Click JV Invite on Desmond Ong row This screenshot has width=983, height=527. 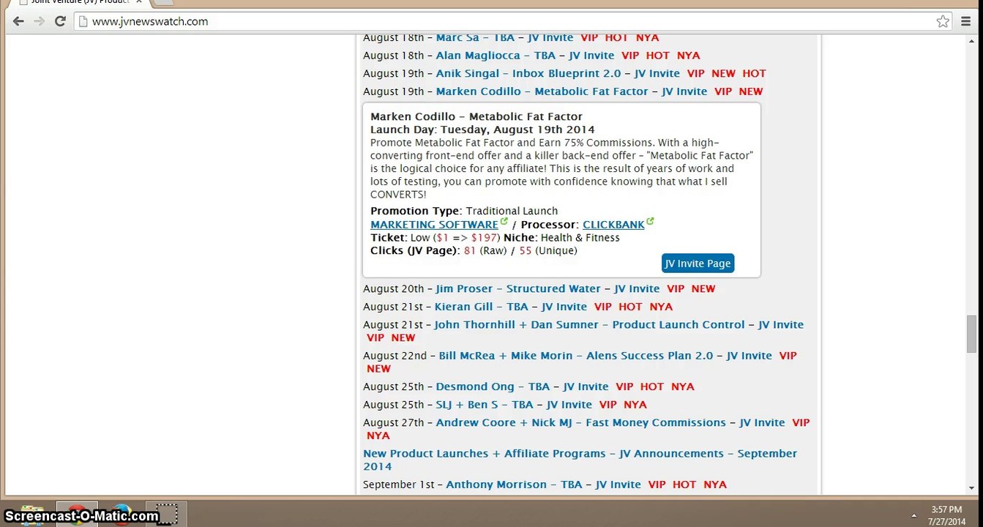coord(586,386)
